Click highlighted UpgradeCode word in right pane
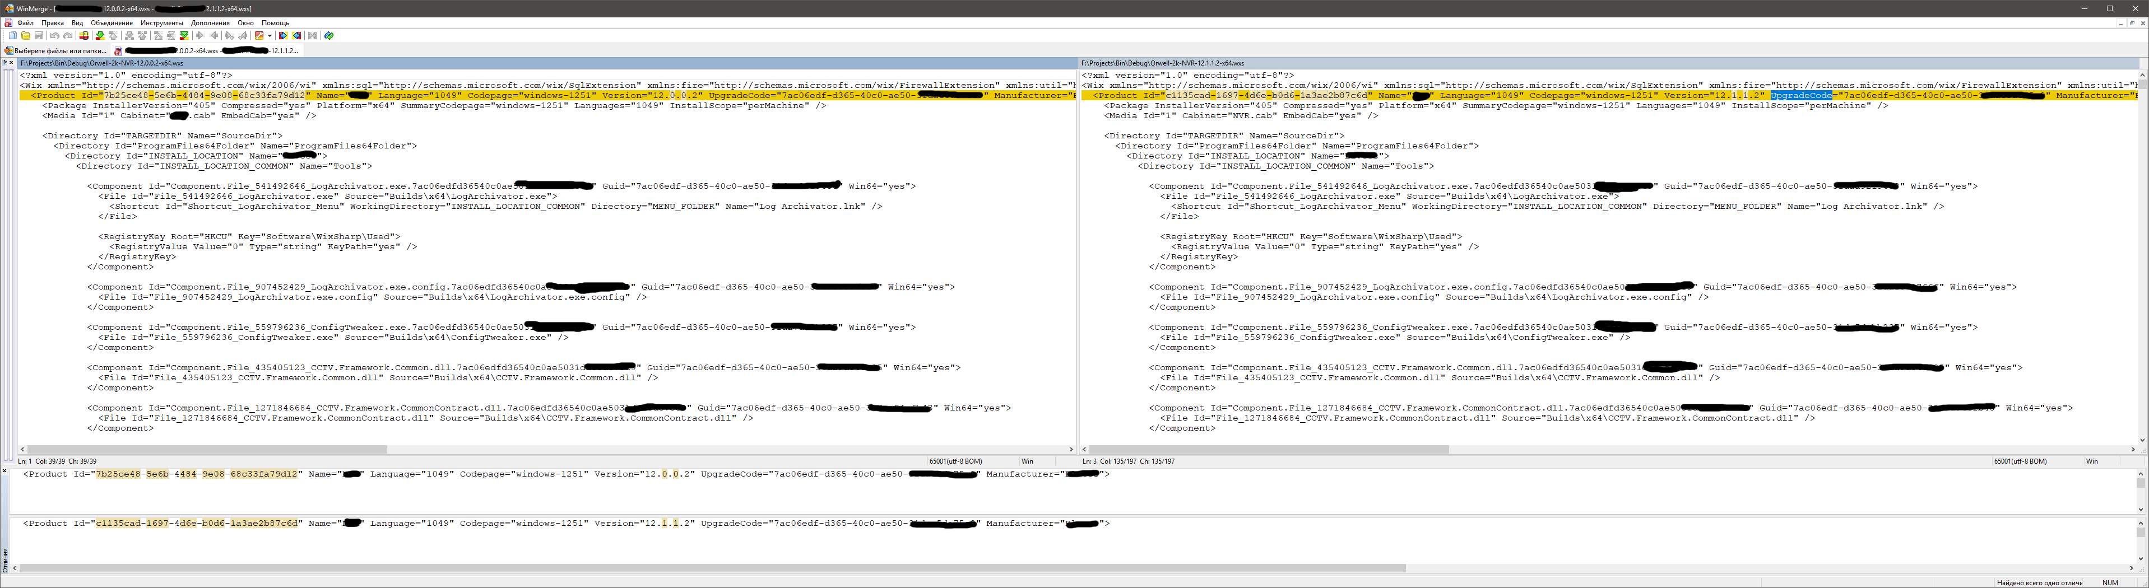 pyautogui.click(x=1801, y=96)
